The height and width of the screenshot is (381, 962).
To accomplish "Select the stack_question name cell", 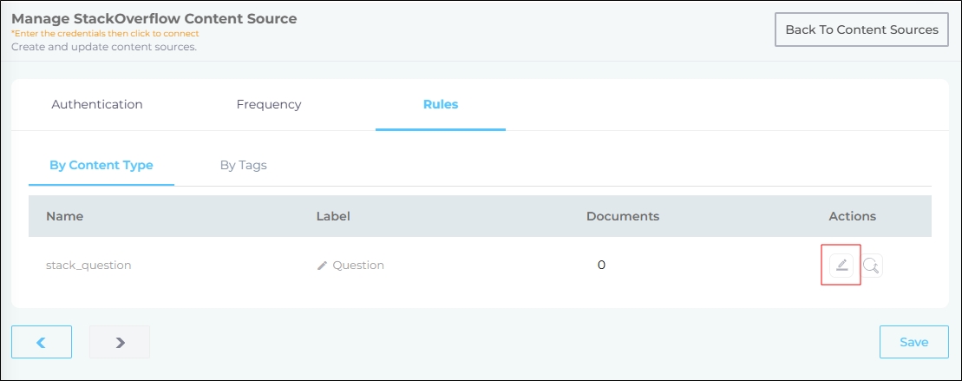I will [88, 266].
